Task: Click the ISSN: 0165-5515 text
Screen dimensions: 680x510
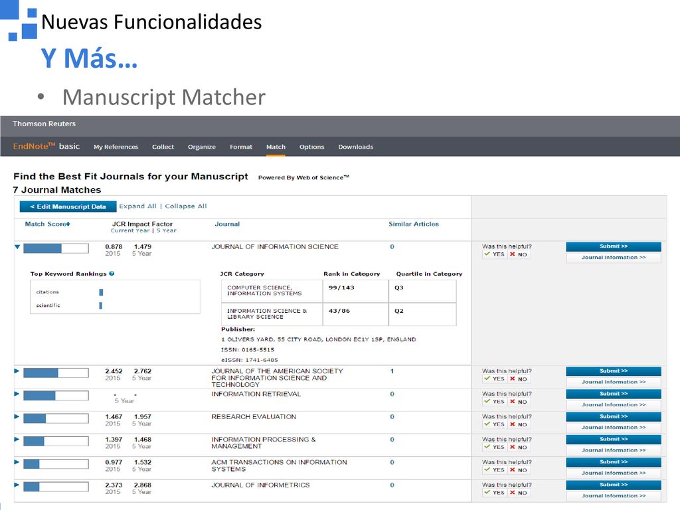Action: 248,349
